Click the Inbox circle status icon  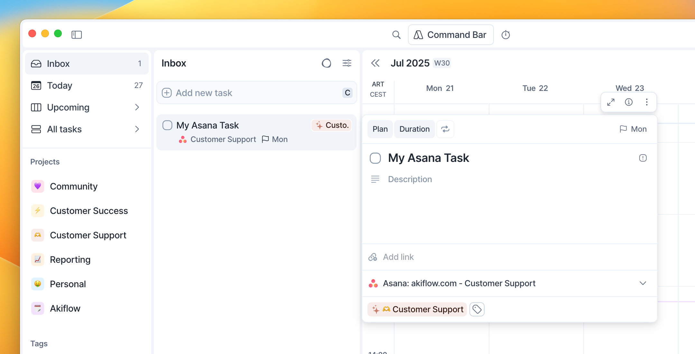tap(326, 63)
